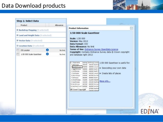Tick the 1:50 000 Scale Gazetteer checkbox
This screenshot has width=163, height=122.
(x=18, y=54)
